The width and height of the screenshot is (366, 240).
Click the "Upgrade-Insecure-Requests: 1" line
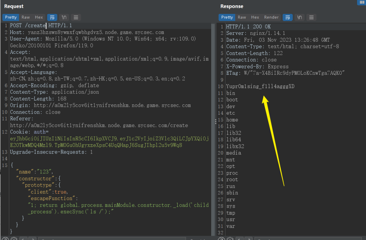pos(51,152)
